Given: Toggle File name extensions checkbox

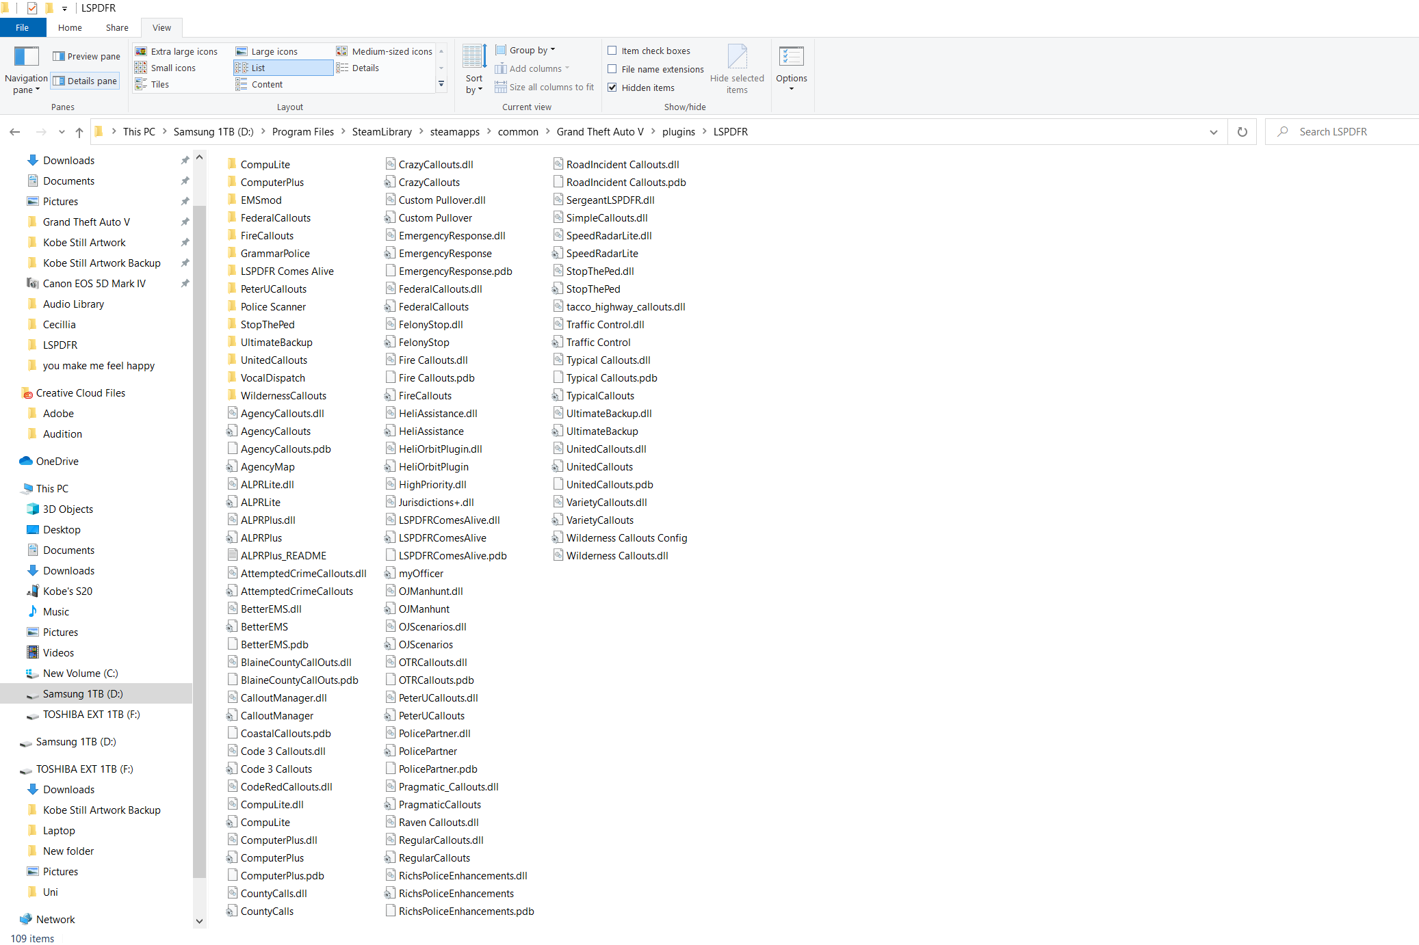Looking at the screenshot, I should click(612, 69).
